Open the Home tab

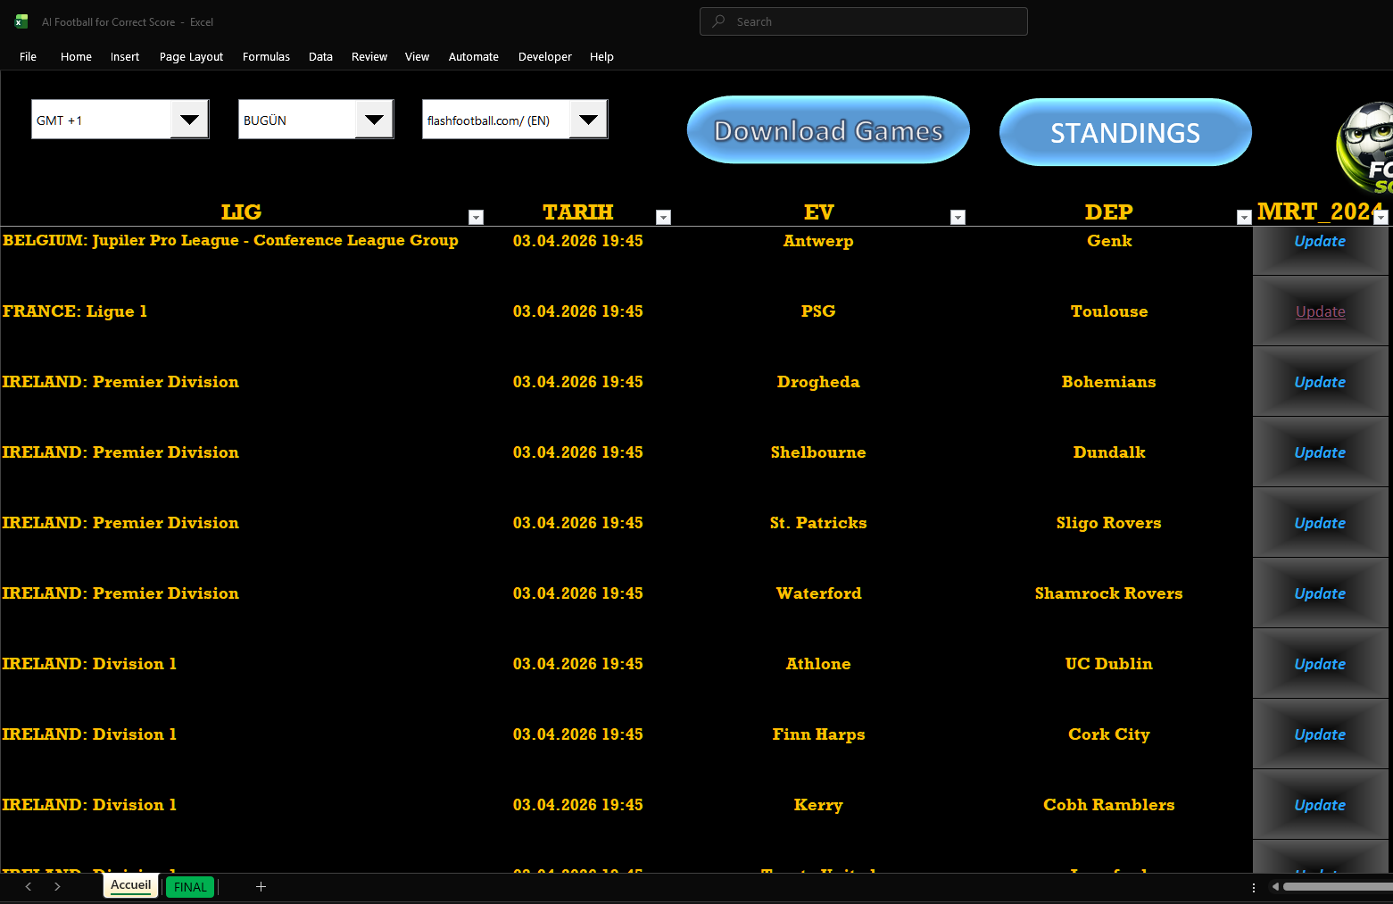[76, 56]
